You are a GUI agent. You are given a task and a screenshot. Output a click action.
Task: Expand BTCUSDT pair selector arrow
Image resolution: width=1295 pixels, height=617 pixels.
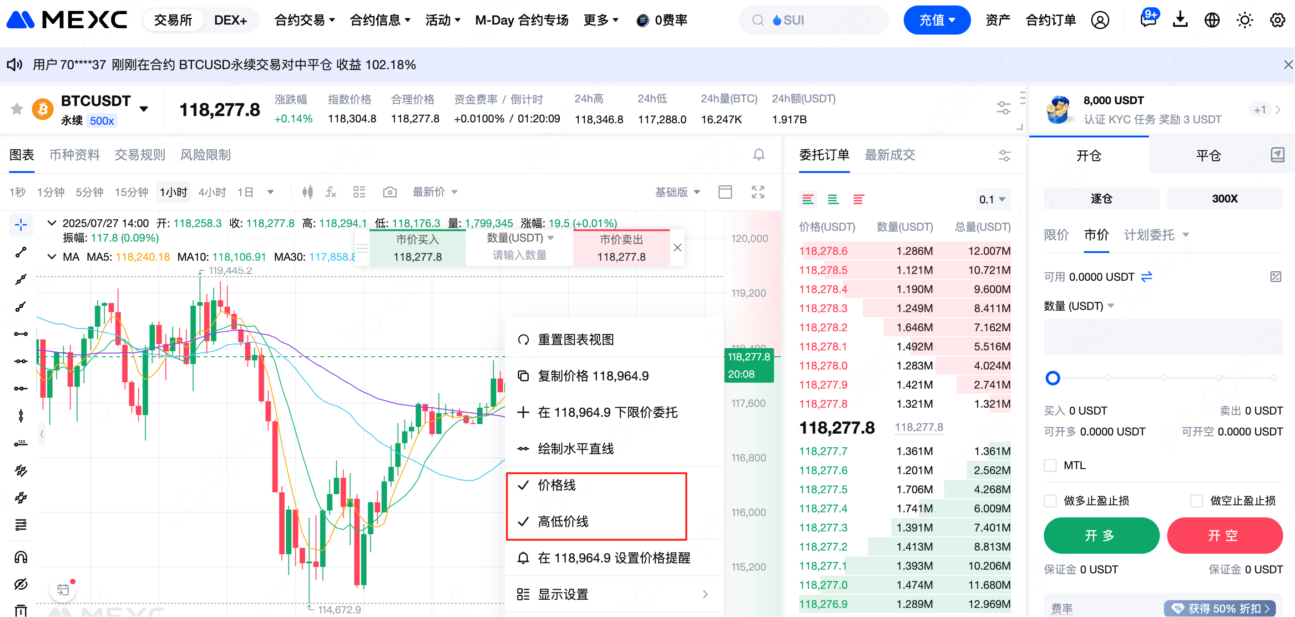pos(144,109)
